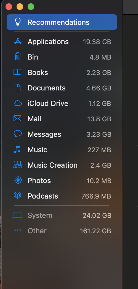This screenshot has height=289, width=138.
Task: Show the Messages storage category
Action: [44, 134]
